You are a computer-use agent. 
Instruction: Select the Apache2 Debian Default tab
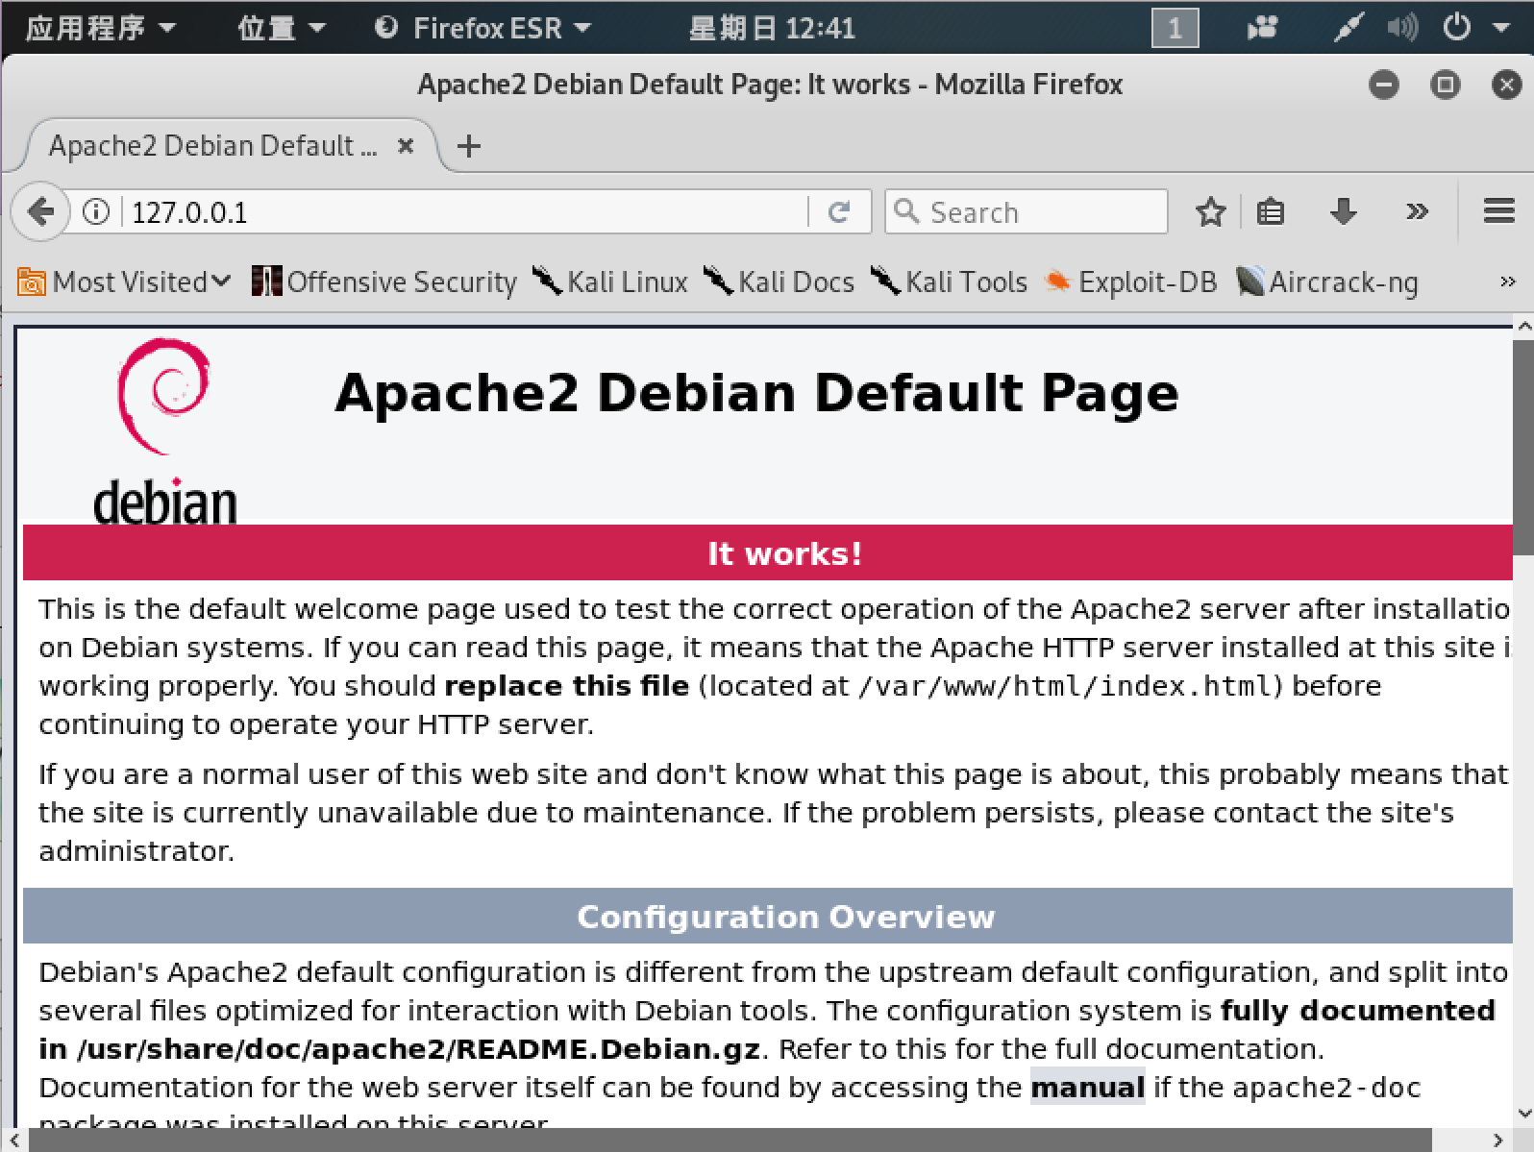coord(231,146)
